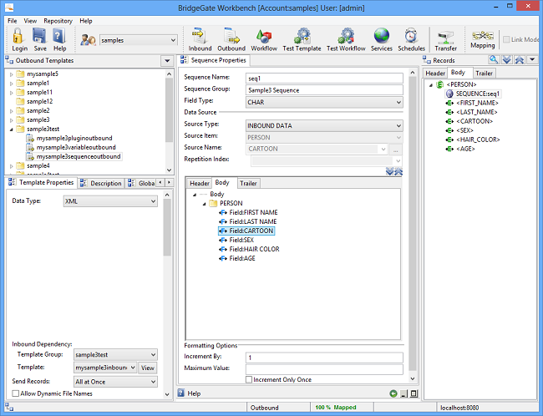Expand the mysample5 folder
This screenshot has height=416, width=543.
(x=12, y=74)
